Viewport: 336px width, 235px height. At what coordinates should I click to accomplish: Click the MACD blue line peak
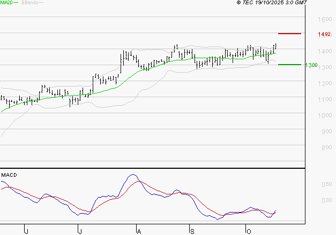[x=133, y=175]
